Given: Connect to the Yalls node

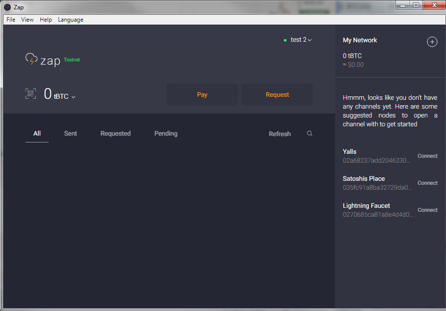Looking at the screenshot, I should pyautogui.click(x=427, y=156).
